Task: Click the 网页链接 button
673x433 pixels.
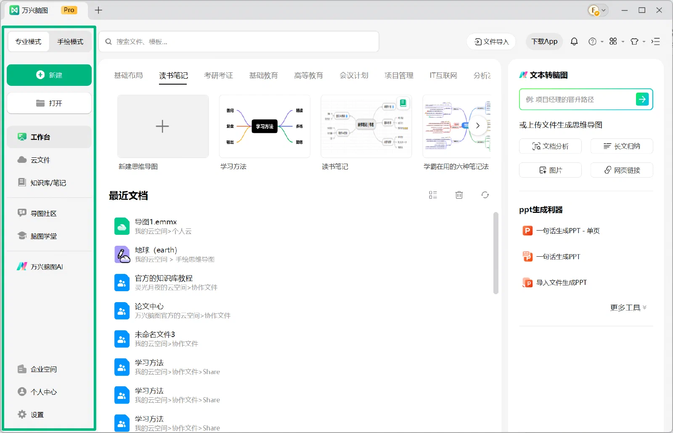Action: tap(622, 170)
